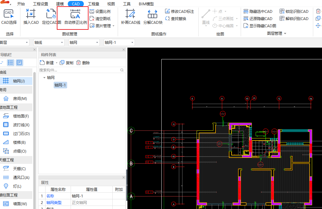The height and width of the screenshot is (209, 322).
Task: Click the 搜索构件 search field
Action: tap(82, 70)
